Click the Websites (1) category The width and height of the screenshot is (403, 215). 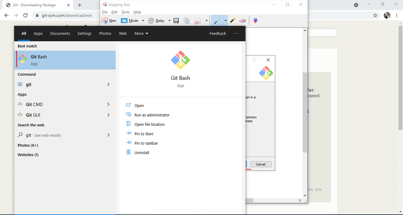click(28, 155)
